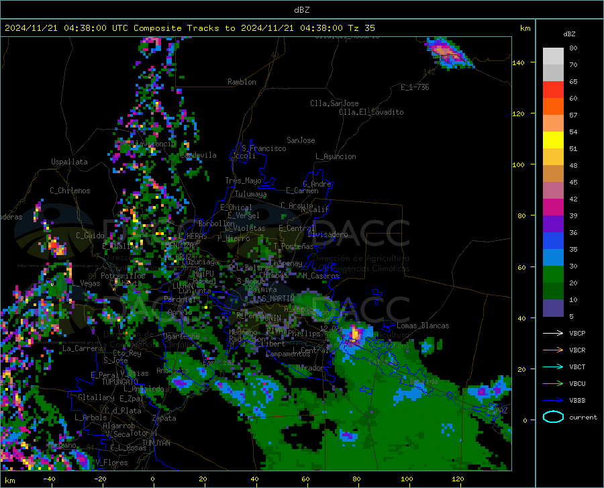604x488 pixels.
Task: Click the Tres_Mayo map label
Action: pos(243,181)
